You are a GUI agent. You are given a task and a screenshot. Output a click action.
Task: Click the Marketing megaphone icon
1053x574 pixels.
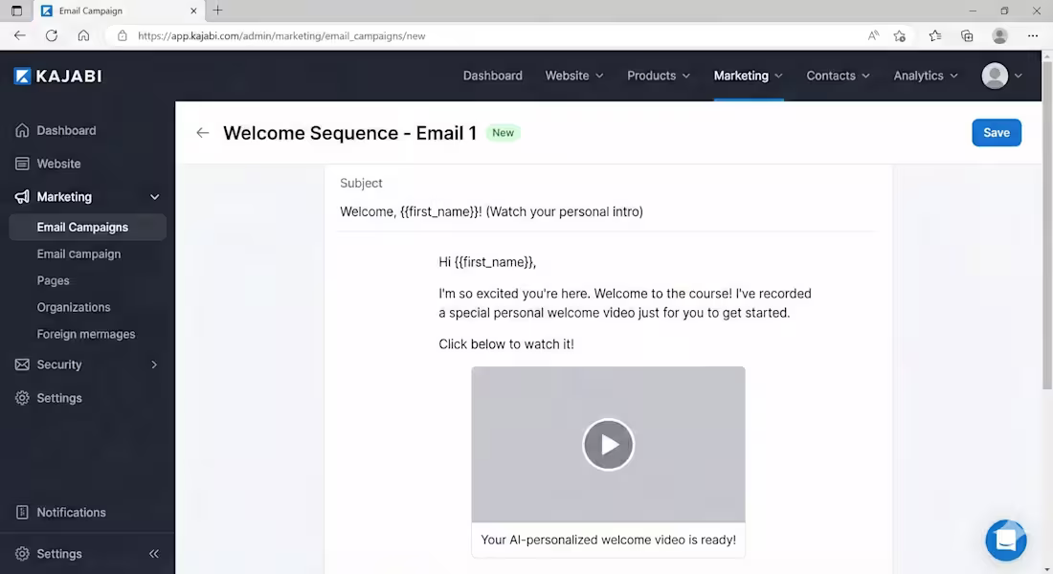[x=22, y=197]
